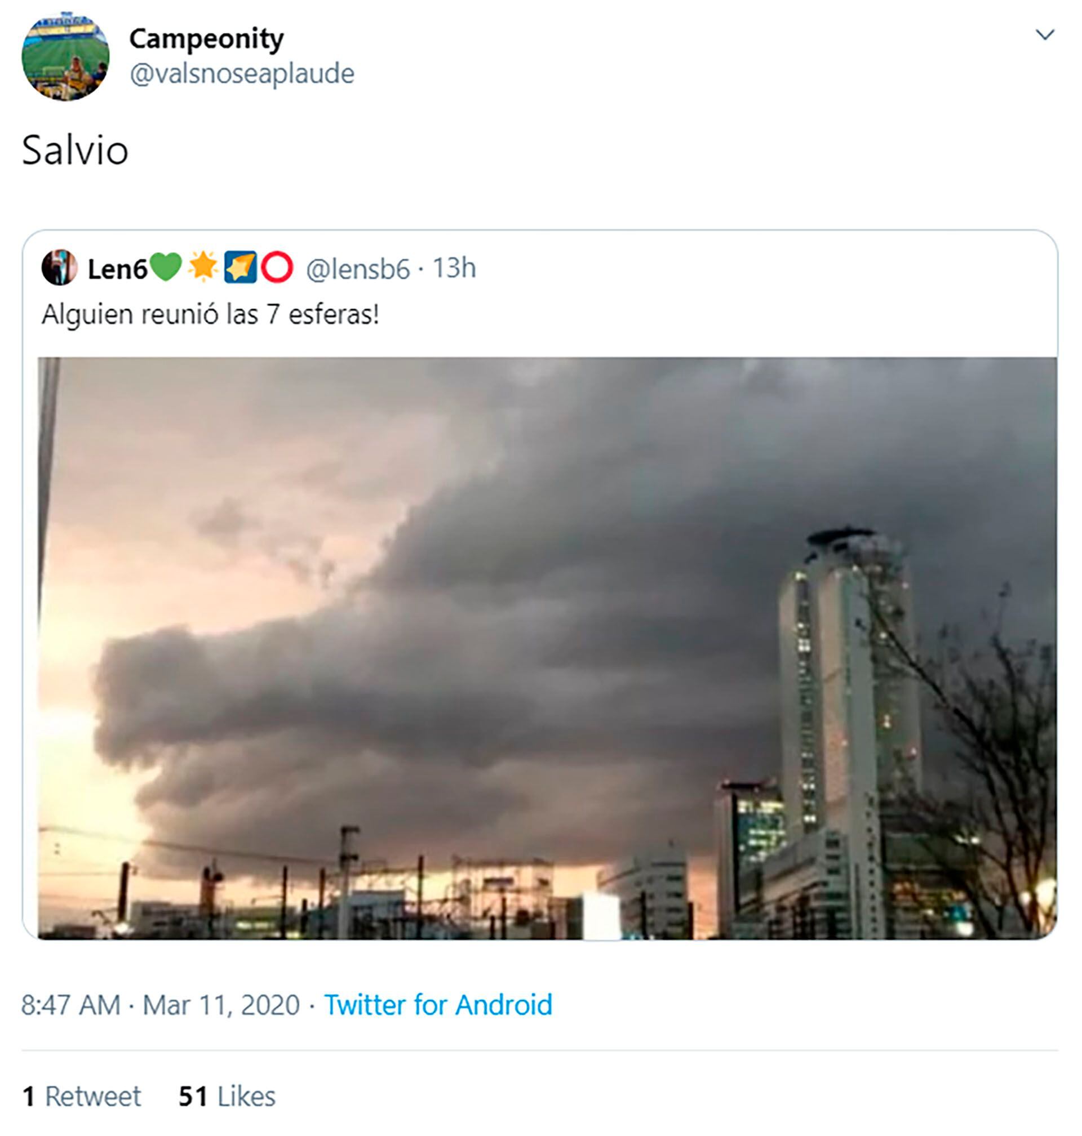
Task: Click the 8:47 AM time stamp
Action: (71, 1005)
